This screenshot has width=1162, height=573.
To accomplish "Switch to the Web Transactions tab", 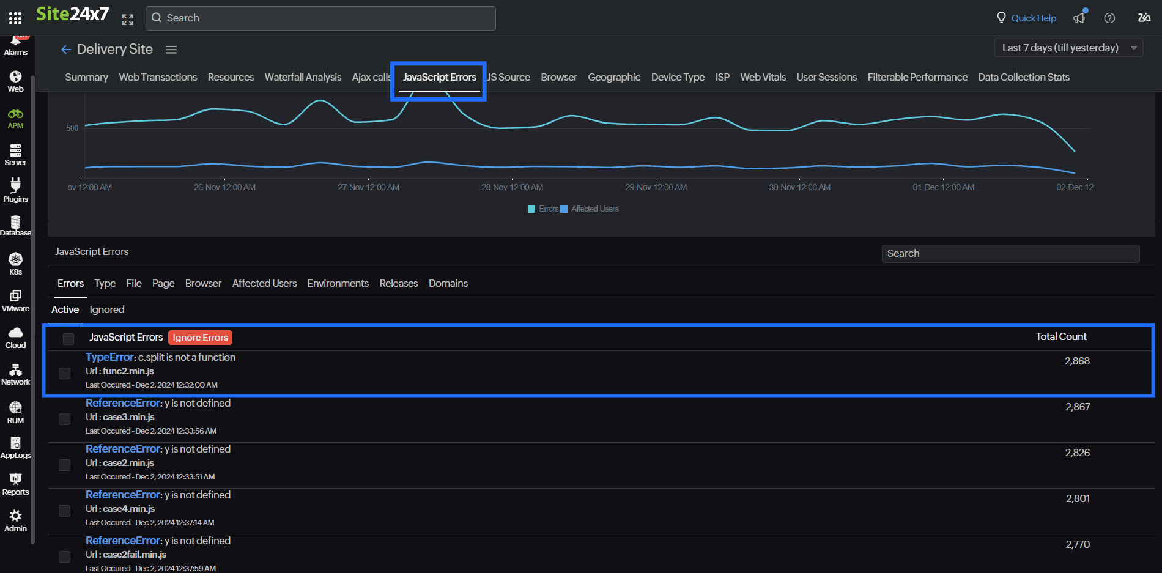I will point(158,77).
